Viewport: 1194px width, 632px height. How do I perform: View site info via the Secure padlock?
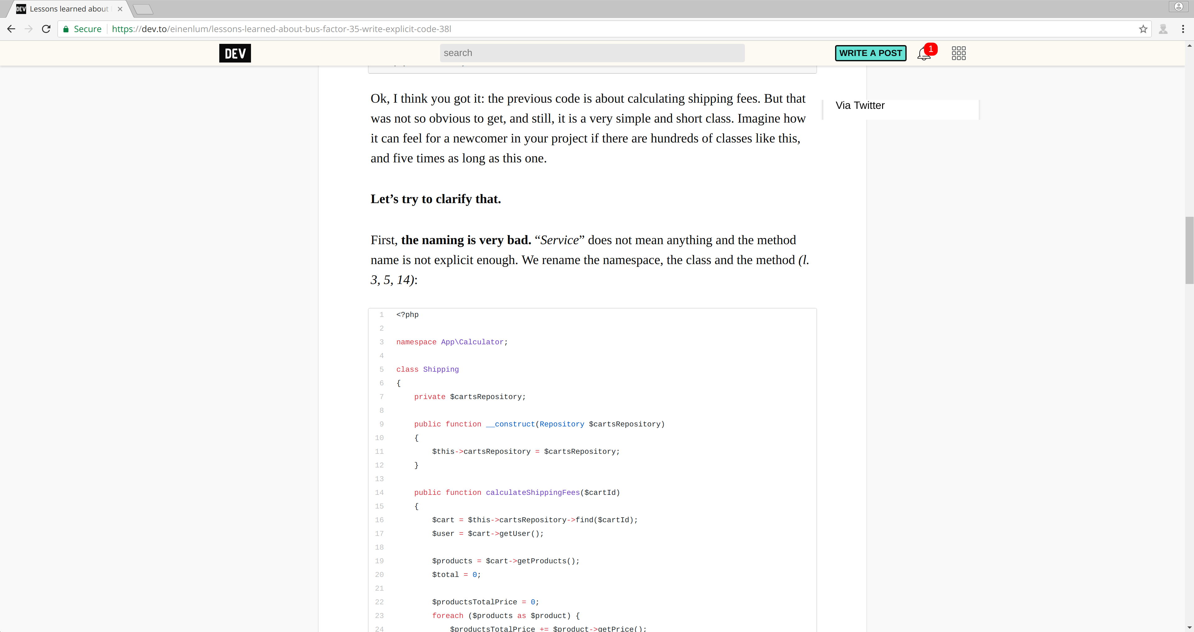pos(66,29)
